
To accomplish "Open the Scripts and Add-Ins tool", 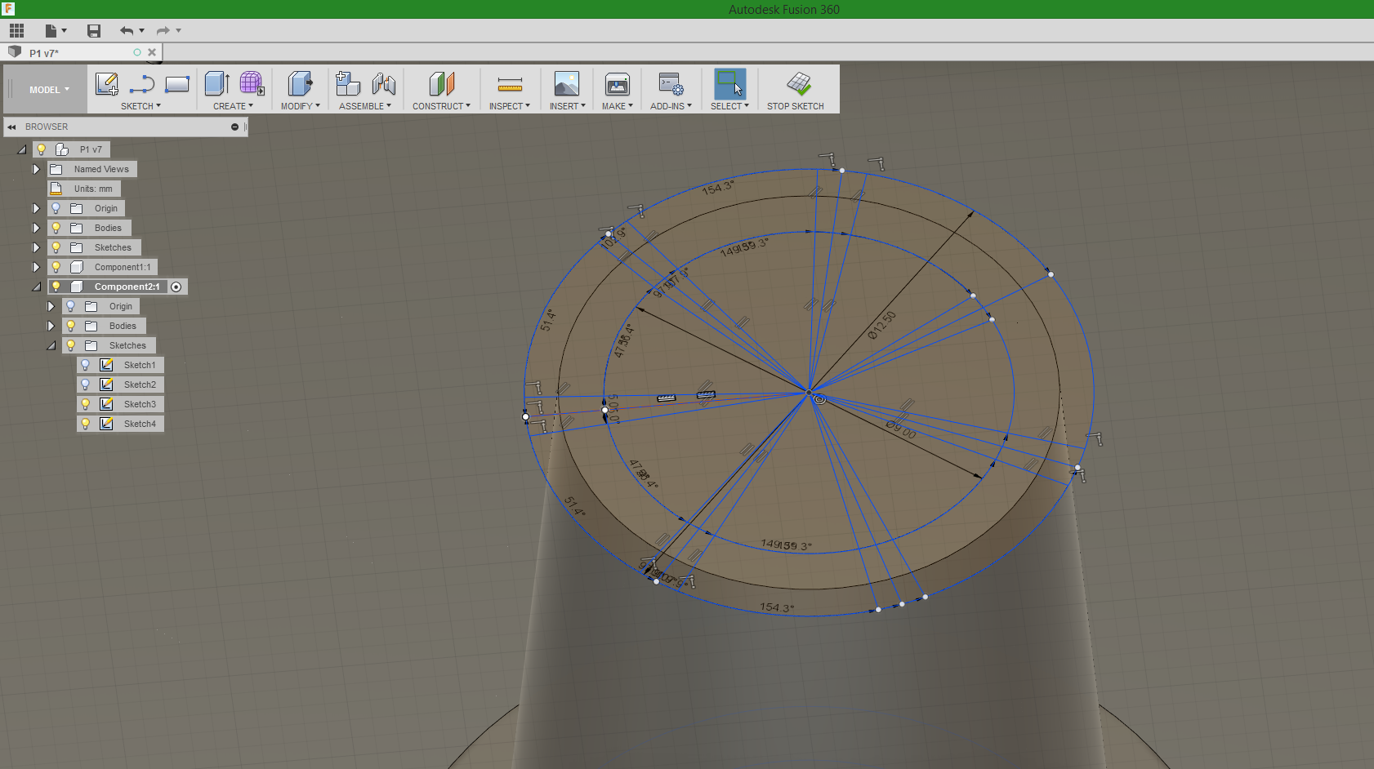I will [x=671, y=83].
